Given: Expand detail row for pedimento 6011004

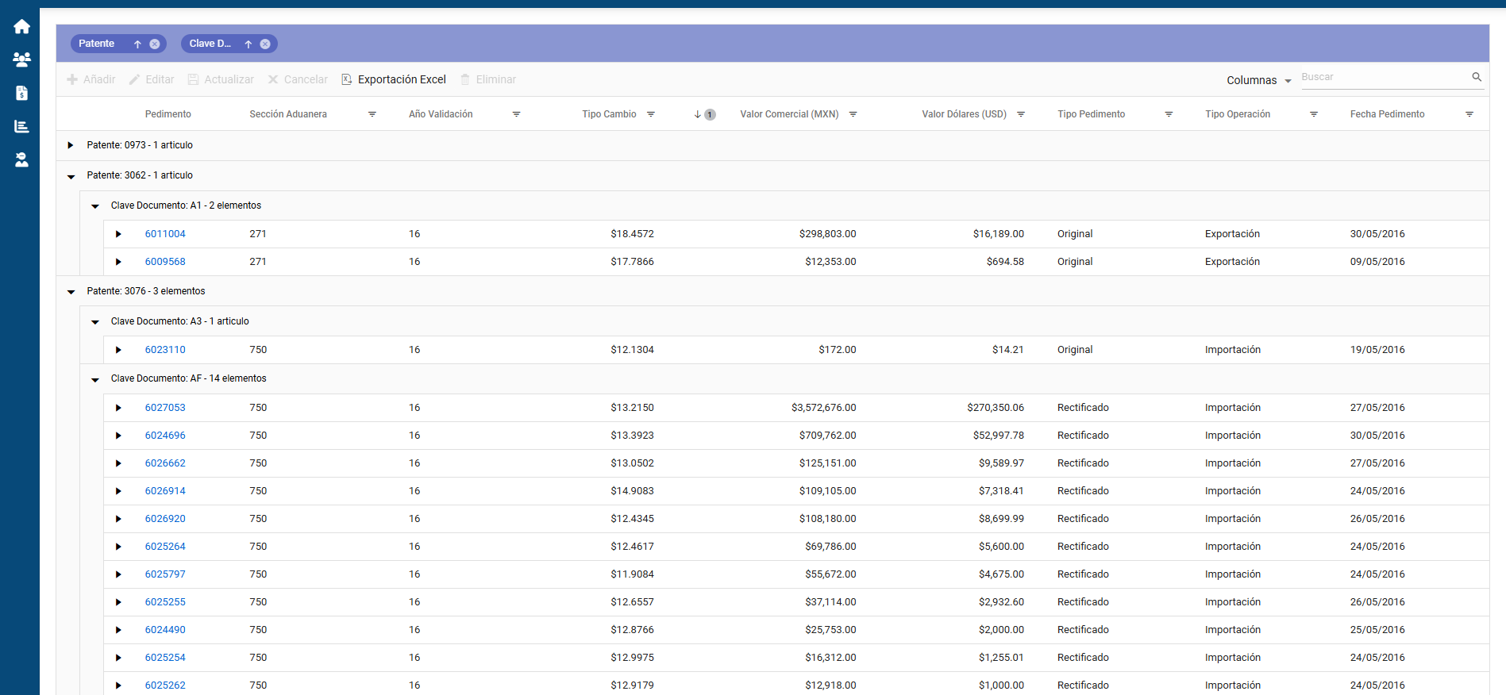Looking at the screenshot, I should [118, 234].
